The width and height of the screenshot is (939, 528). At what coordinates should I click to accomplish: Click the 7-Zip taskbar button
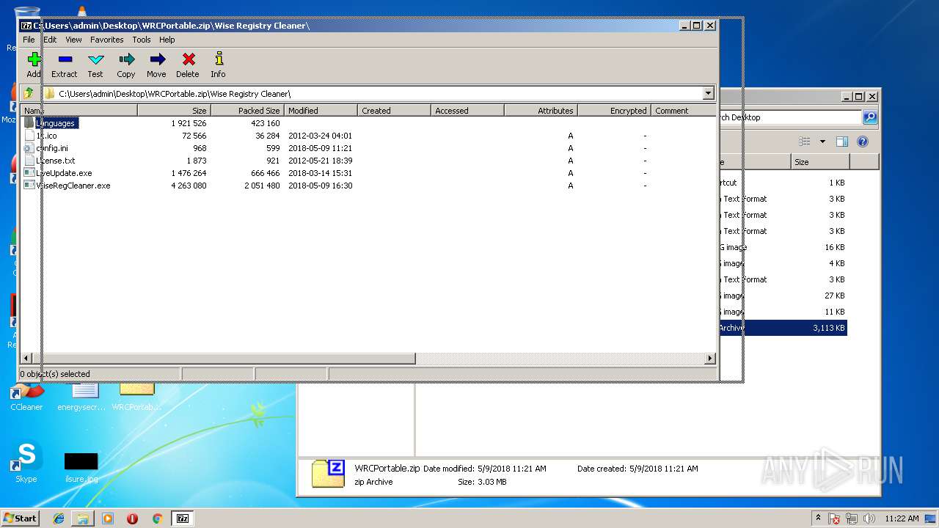[183, 518]
